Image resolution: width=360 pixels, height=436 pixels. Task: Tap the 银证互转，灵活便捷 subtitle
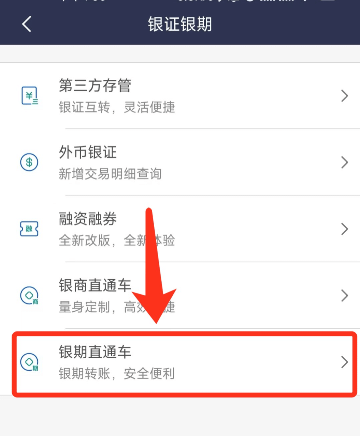[117, 107]
